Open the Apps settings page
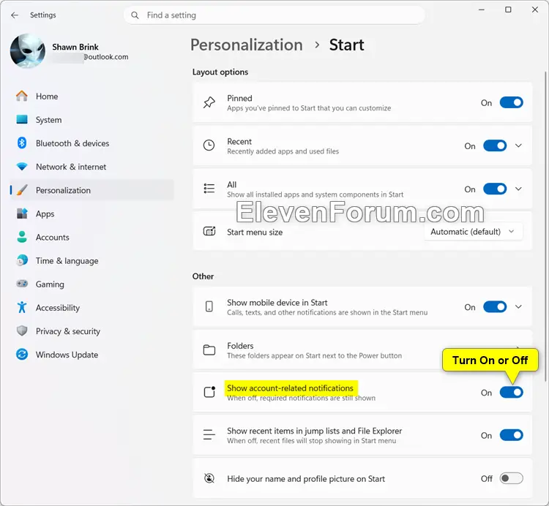Viewport: 549px width, 506px height. pos(92,214)
